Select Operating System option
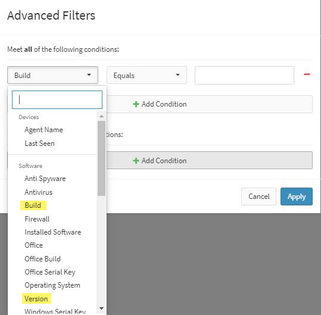Screen dimensions: 321x315 pyautogui.click(x=52, y=285)
